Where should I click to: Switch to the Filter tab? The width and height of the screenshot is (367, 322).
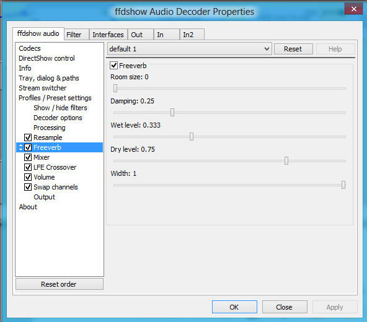click(76, 35)
